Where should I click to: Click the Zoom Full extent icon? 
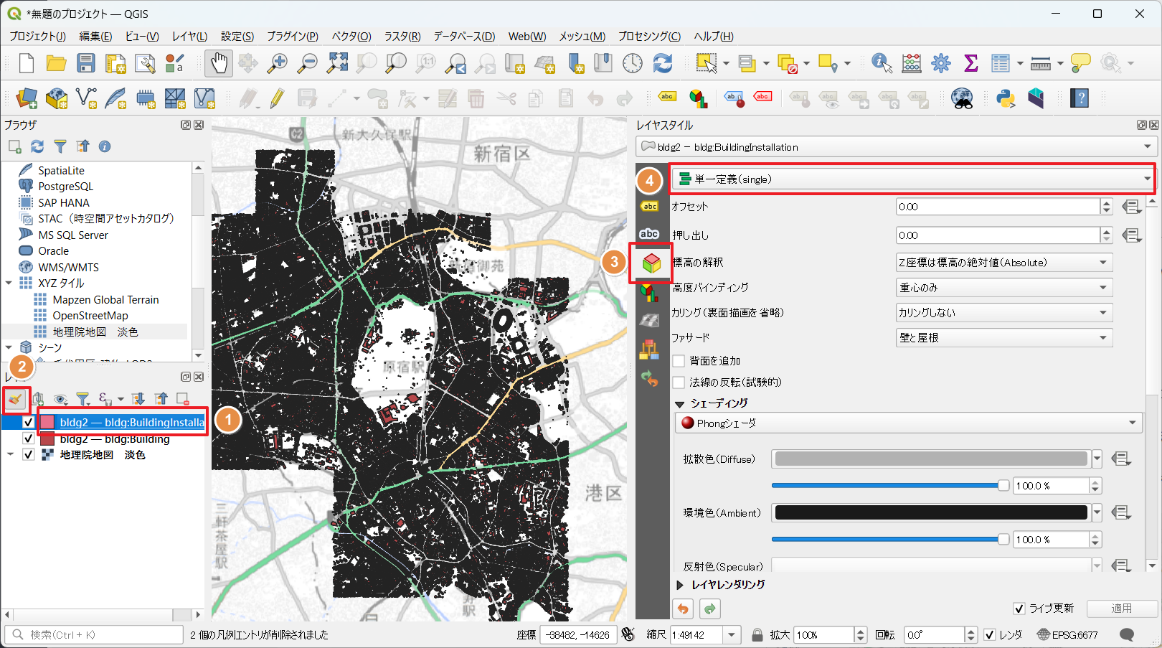[337, 63]
